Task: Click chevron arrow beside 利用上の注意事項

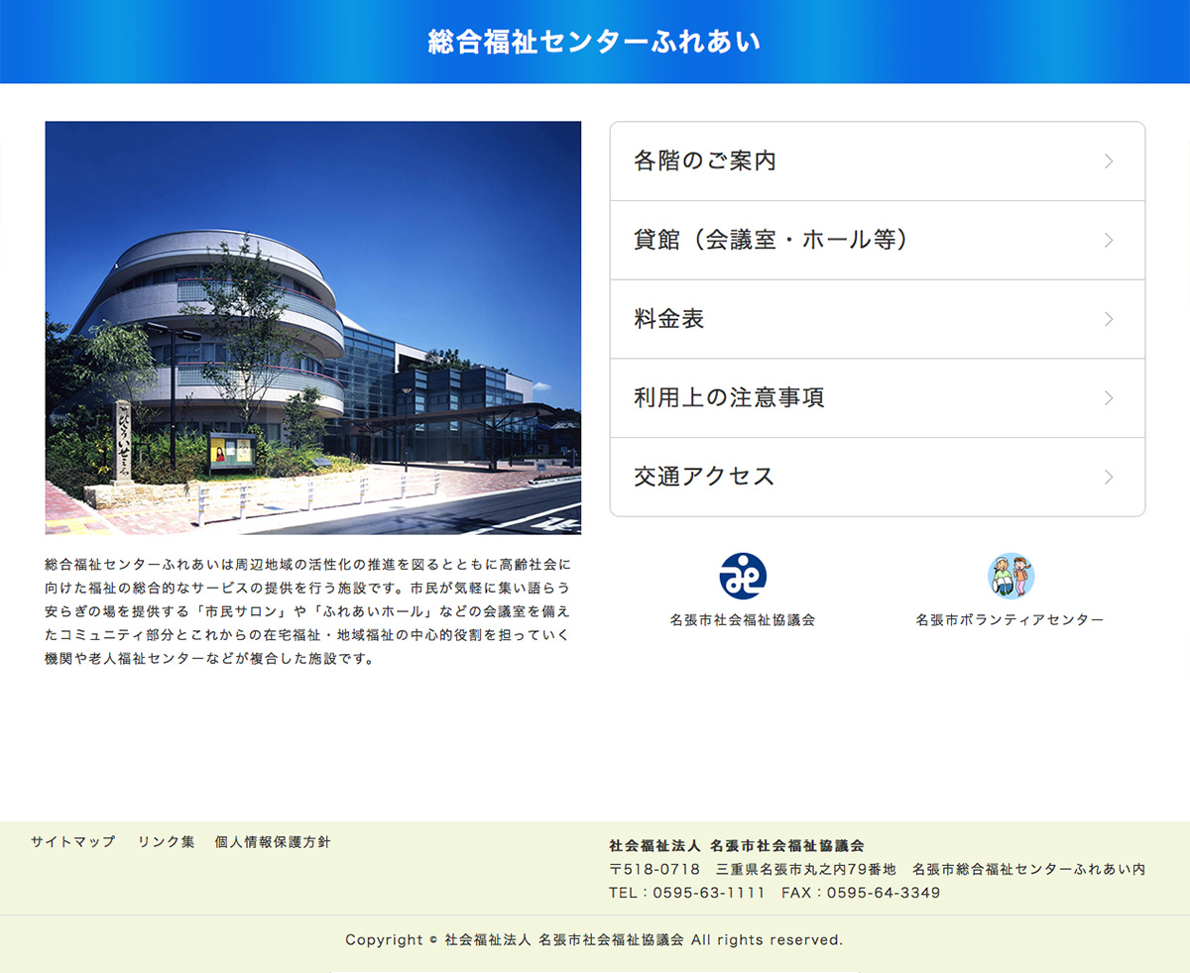Action: [1109, 398]
